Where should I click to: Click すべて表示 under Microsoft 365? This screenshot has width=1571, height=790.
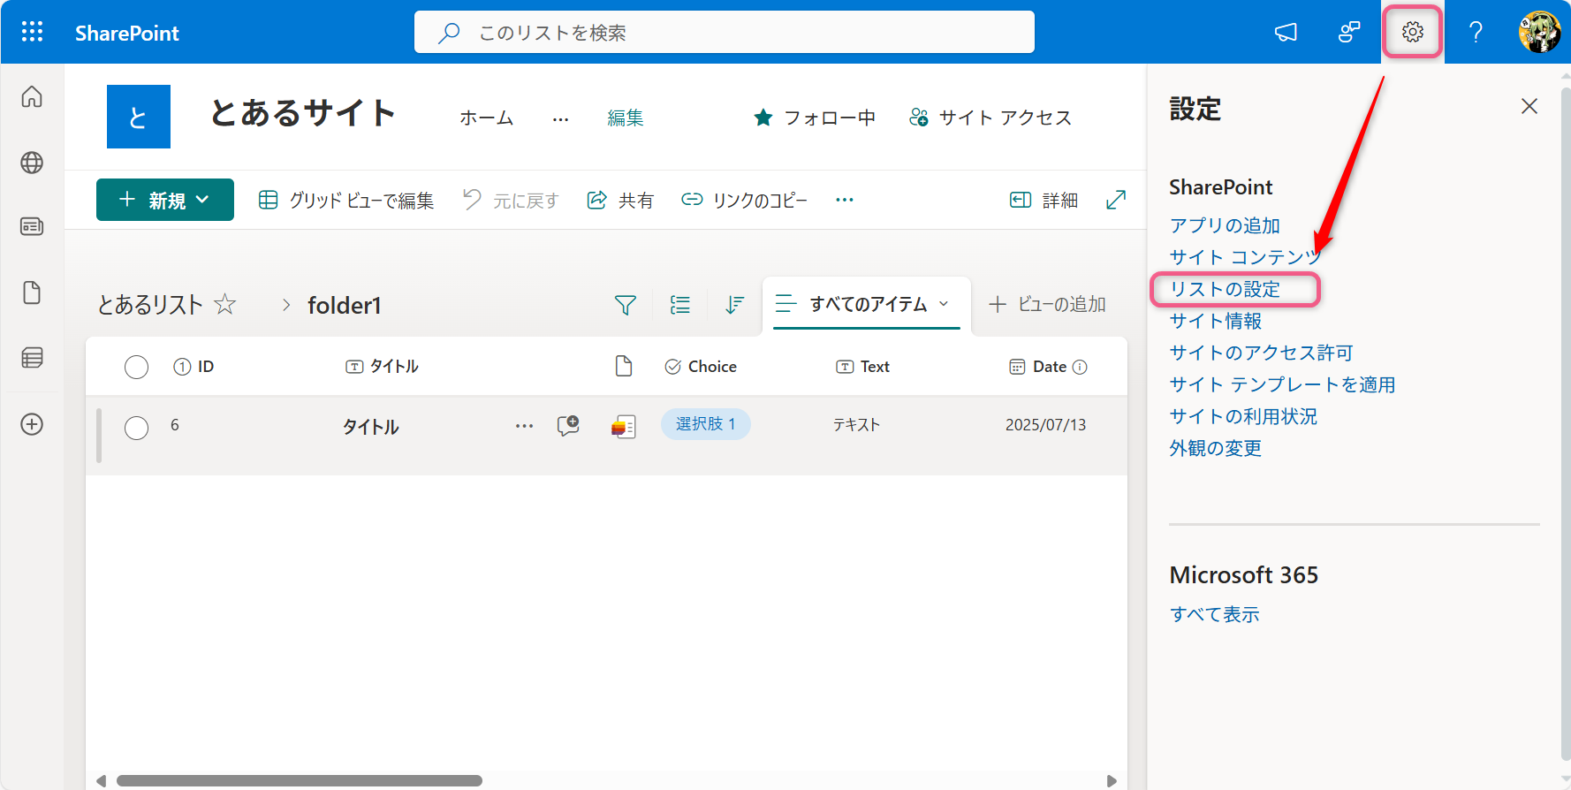(1215, 614)
